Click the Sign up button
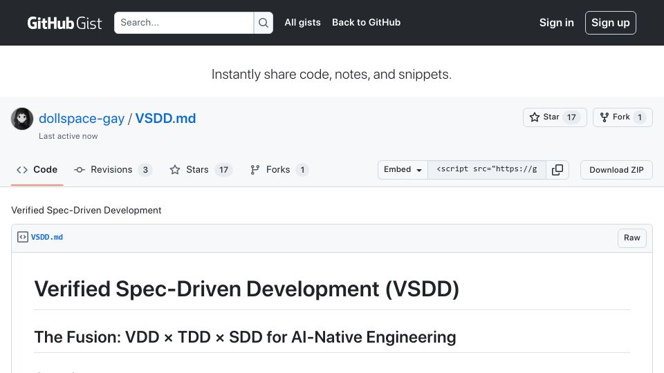This screenshot has height=373, width=664. pyautogui.click(x=610, y=23)
